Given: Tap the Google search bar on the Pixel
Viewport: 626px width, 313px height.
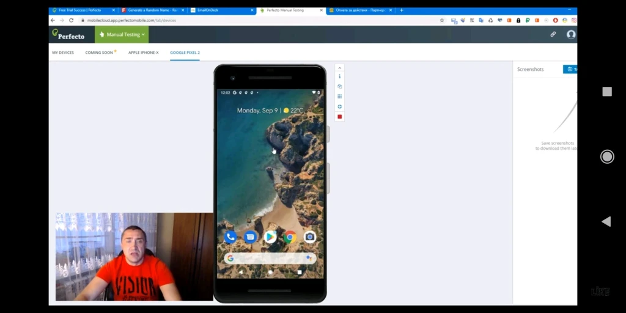Looking at the screenshot, I should pyautogui.click(x=270, y=259).
